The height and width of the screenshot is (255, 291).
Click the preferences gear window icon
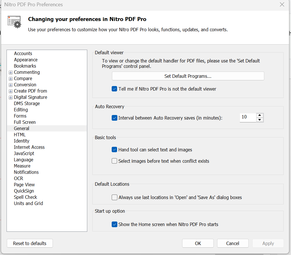[14, 22]
